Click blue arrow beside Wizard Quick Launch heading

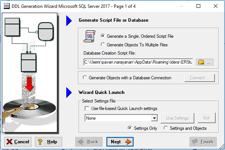pos(69,92)
